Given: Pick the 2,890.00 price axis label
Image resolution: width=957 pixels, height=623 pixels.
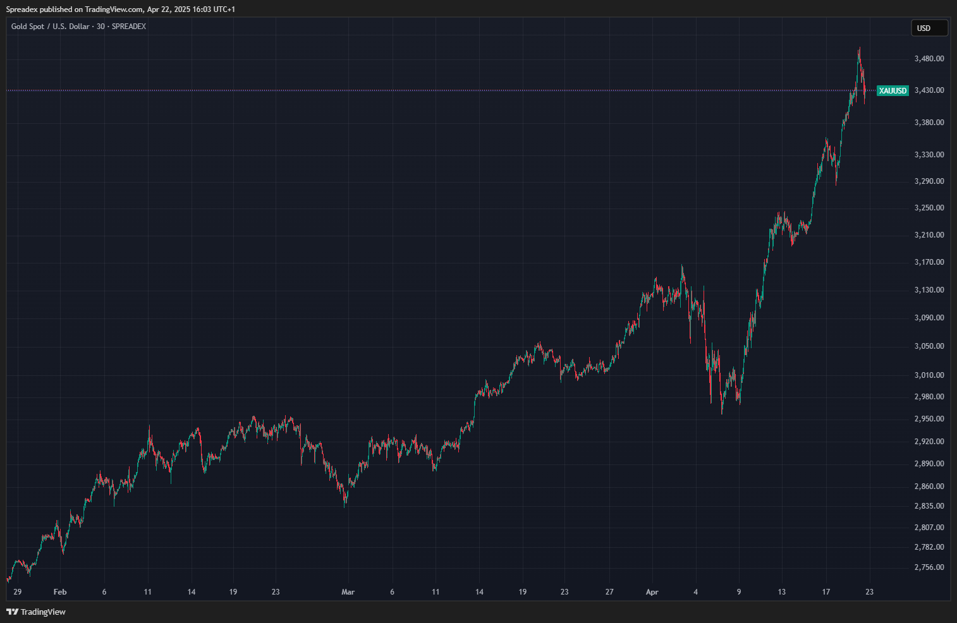Looking at the screenshot, I should pos(929,464).
